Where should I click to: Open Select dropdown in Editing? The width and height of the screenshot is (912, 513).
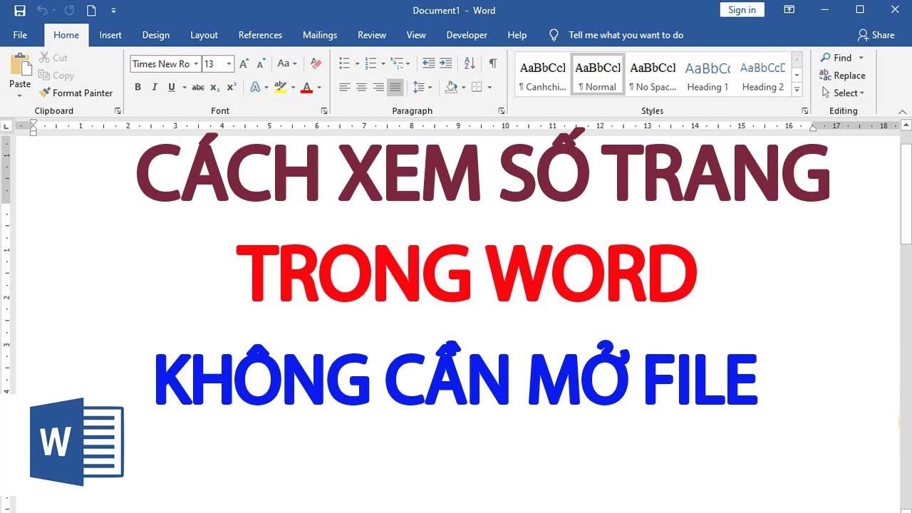842,93
